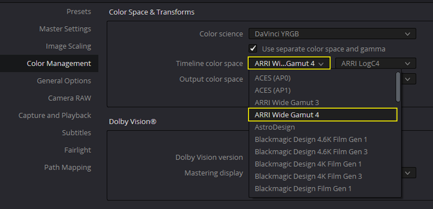Click the color space list scrollbar
The height and width of the screenshot is (209, 433).
point(398,87)
